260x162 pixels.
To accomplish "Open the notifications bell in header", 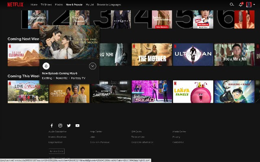I will 240,4.
